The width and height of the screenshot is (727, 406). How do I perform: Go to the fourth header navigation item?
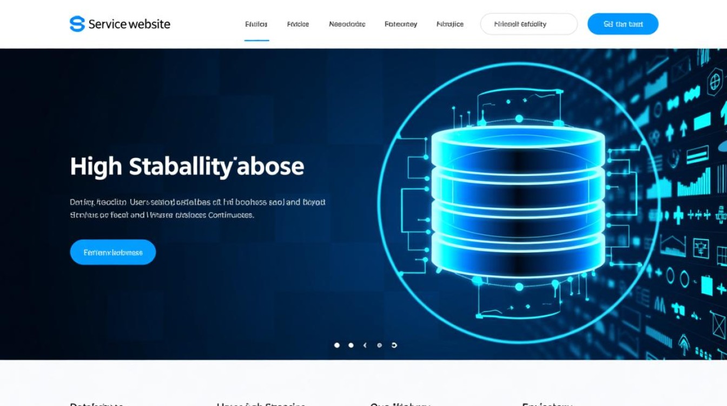401,24
